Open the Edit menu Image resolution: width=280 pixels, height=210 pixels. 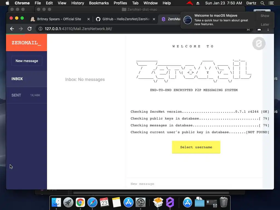pyautogui.click(x=49, y=3)
